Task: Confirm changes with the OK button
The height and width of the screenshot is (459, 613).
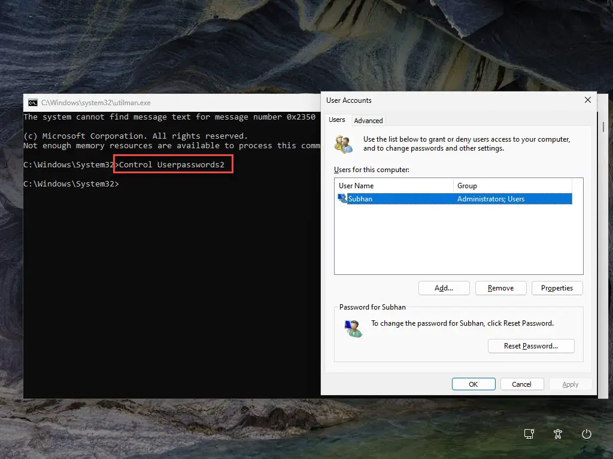Action: 473,384
